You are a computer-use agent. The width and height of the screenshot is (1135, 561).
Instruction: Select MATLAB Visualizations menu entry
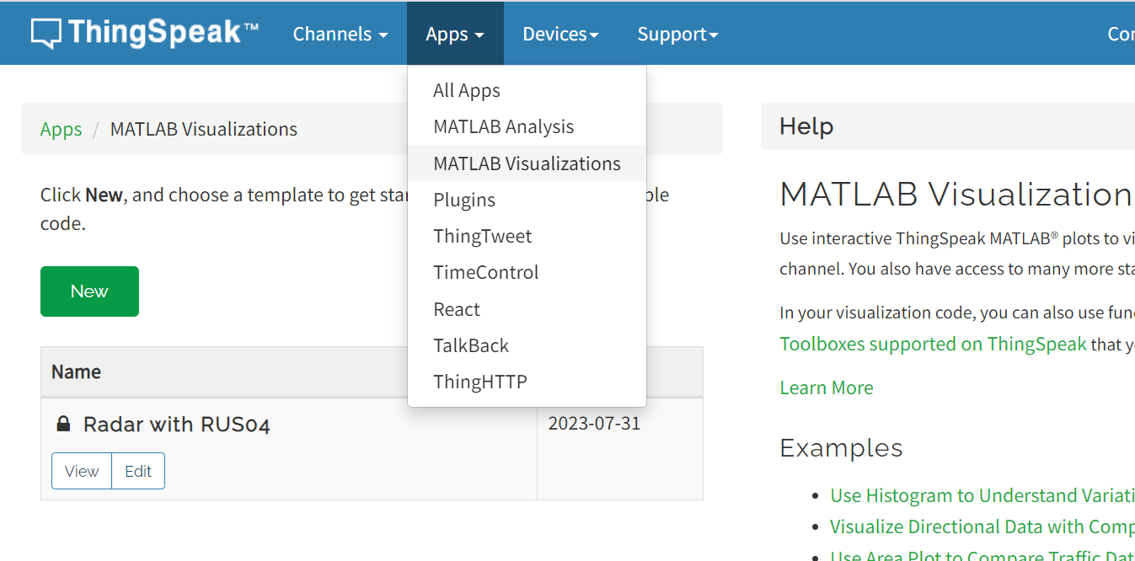pyautogui.click(x=527, y=163)
